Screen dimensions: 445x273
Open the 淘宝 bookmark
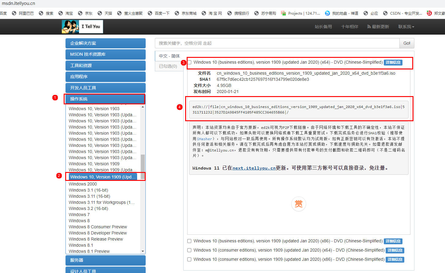pos(66,13)
